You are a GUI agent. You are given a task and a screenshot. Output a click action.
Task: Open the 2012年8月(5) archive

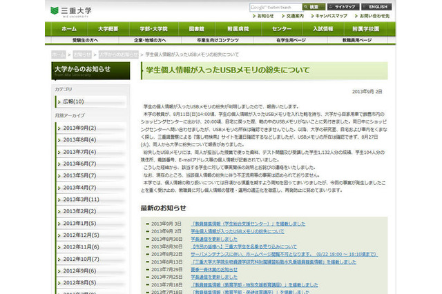pyautogui.click(x=90, y=283)
